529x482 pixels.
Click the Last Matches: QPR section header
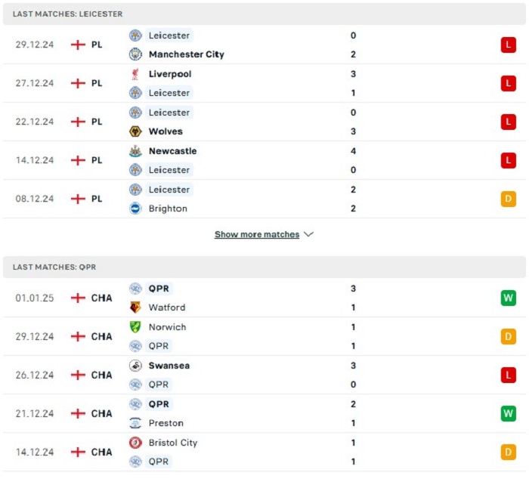click(x=264, y=267)
